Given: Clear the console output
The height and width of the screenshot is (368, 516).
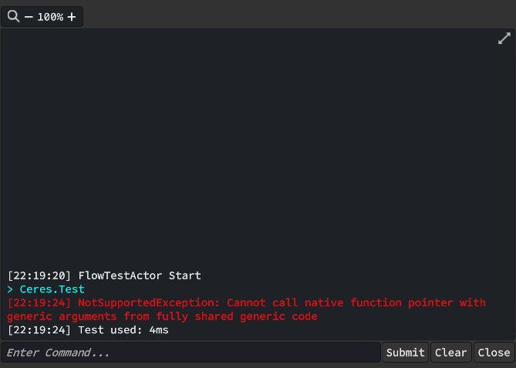Looking at the screenshot, I should tap(450, 353).
